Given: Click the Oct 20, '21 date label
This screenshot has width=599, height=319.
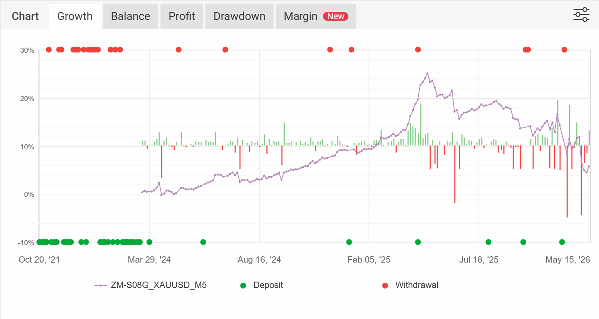Looking at the screenshot, I should click(x=39, y=260).
